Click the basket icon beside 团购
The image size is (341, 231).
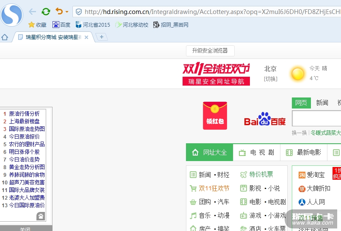tap(193, 202)
